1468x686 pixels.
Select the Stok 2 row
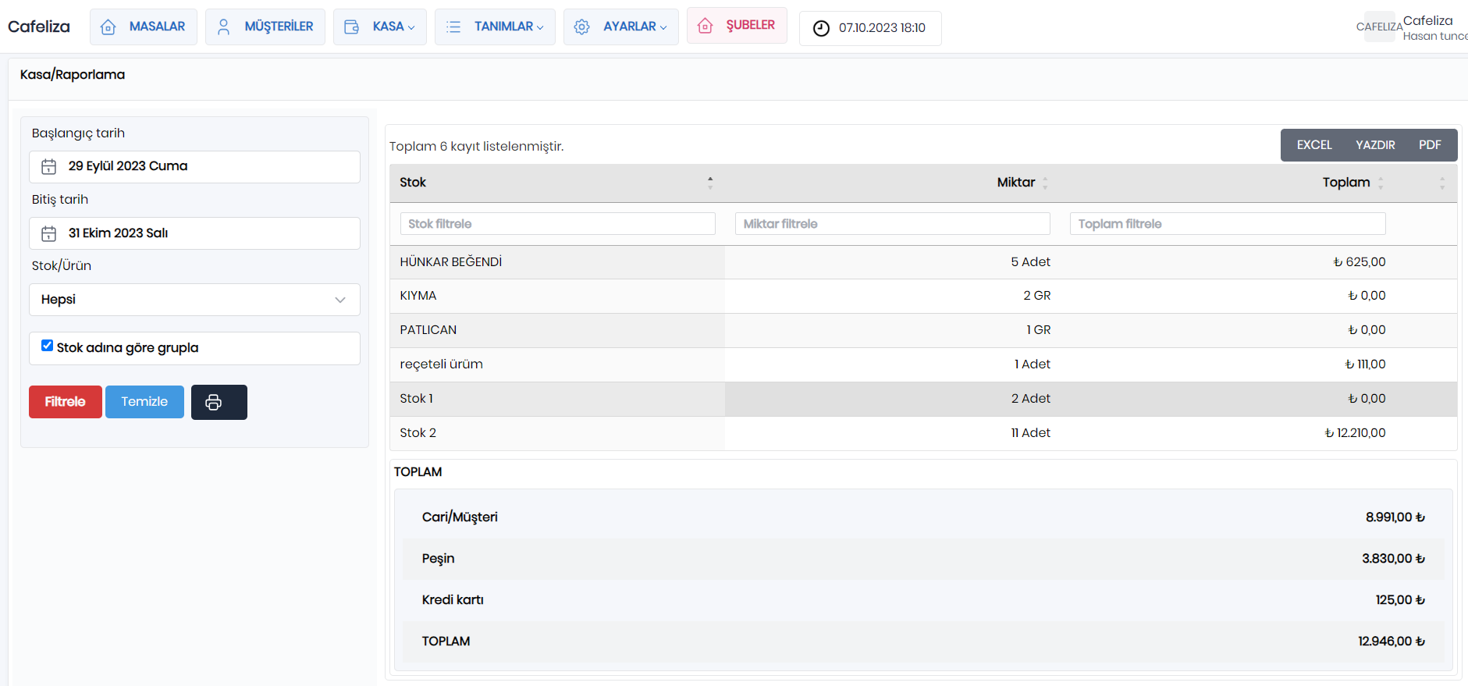click(x=923, y=433)
